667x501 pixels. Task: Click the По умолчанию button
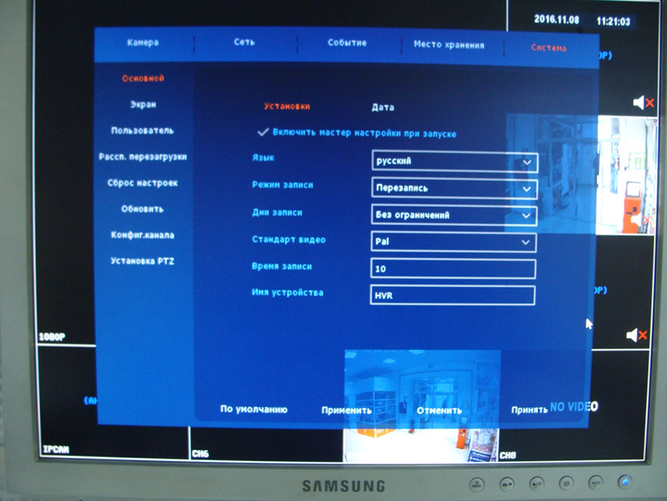click(254, 409)
